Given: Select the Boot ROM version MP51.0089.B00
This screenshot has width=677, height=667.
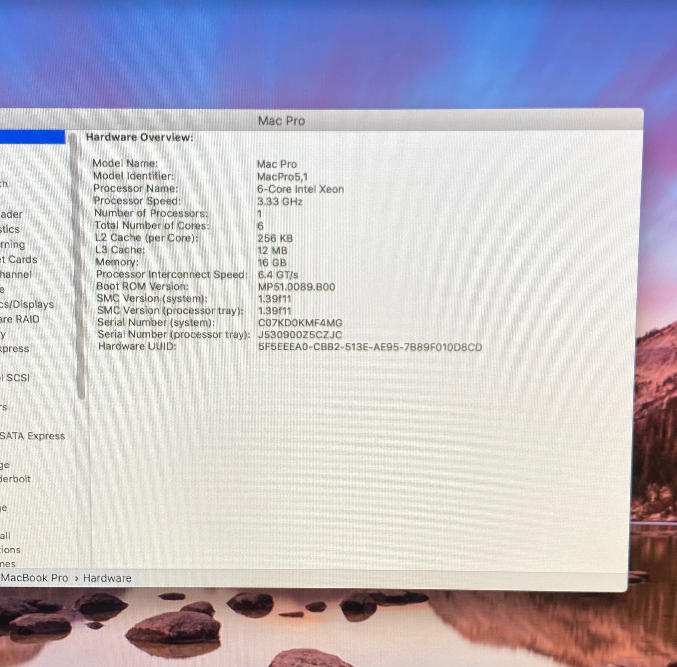Looking at the screenshot, I should [297, 287].
